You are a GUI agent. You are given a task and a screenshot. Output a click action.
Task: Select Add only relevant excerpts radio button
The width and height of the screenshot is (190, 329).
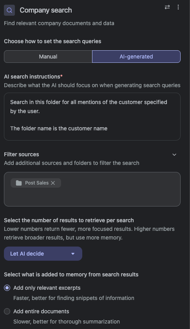point(7,288)
